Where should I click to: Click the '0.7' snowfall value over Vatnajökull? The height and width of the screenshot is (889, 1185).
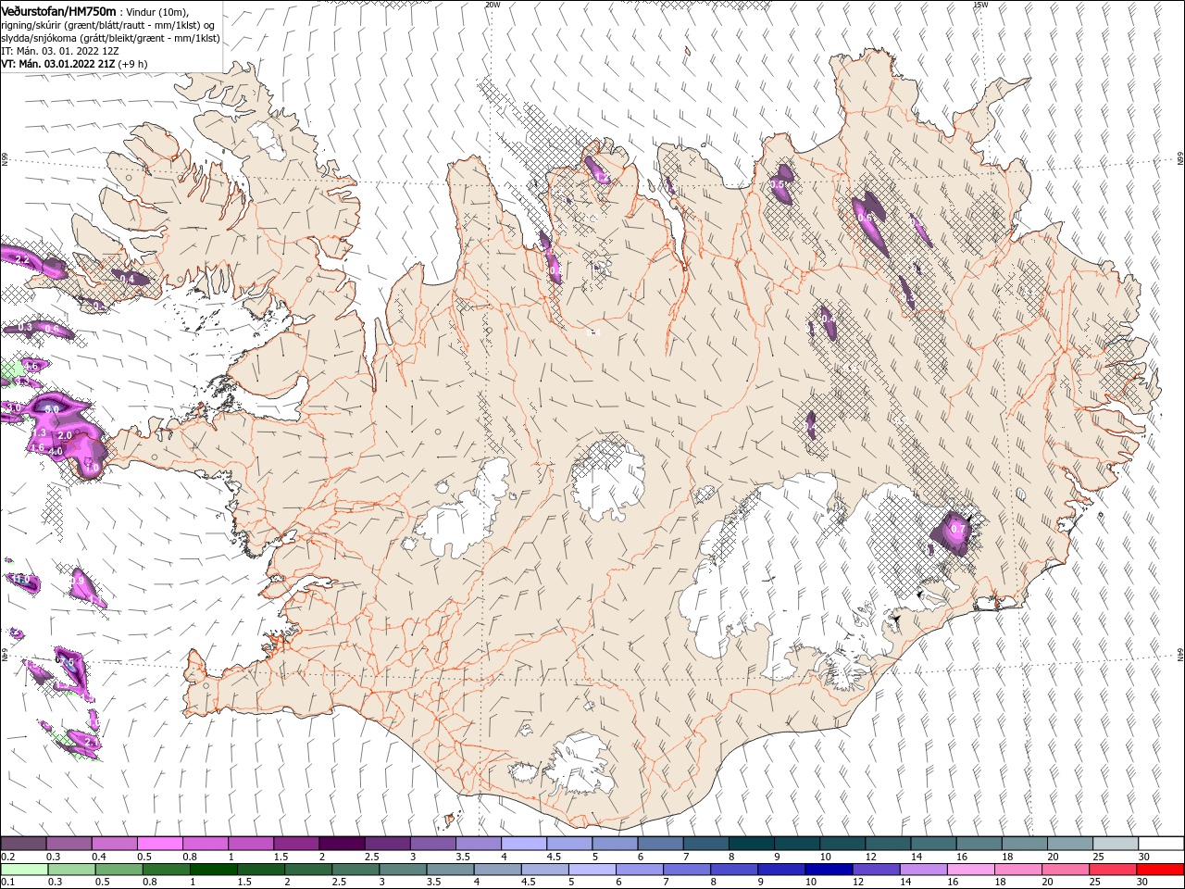[x=958, y=530]
